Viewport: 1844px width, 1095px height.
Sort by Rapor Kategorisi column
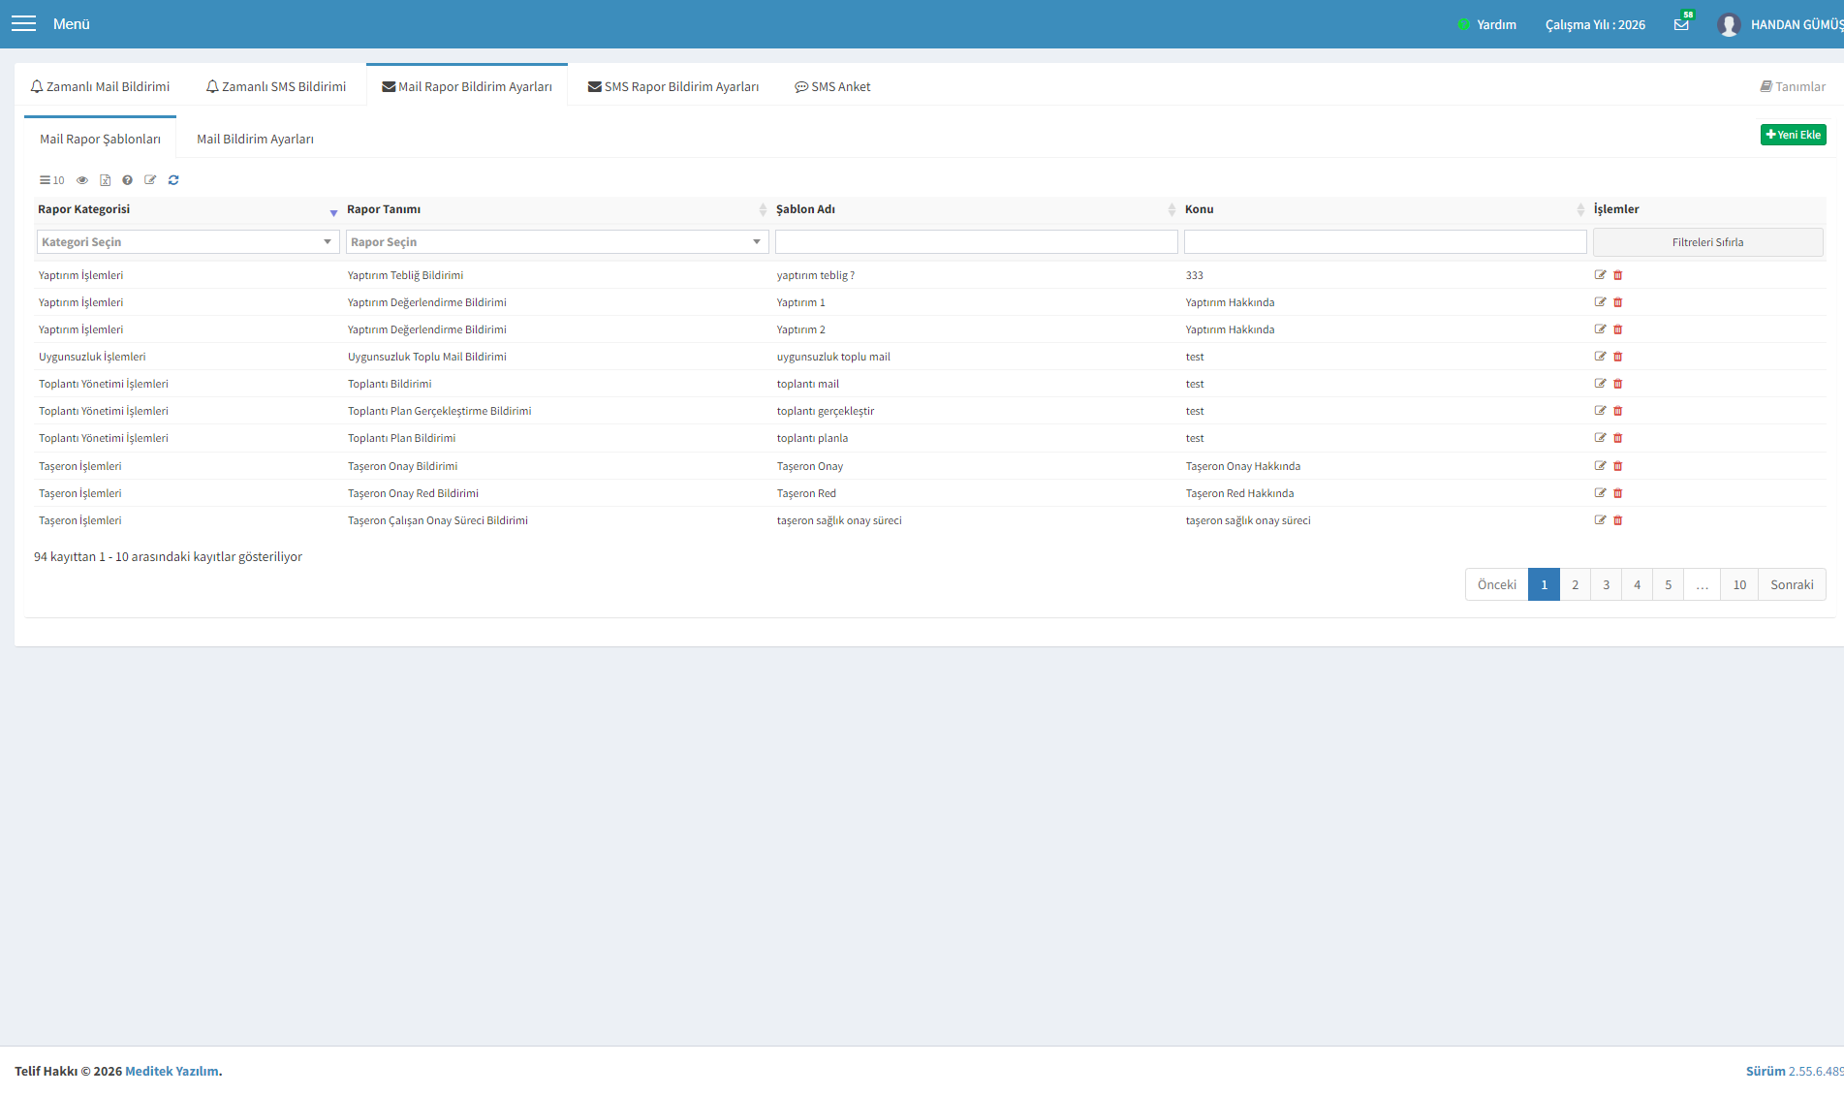pyautogui.click(x=187, y=209)
